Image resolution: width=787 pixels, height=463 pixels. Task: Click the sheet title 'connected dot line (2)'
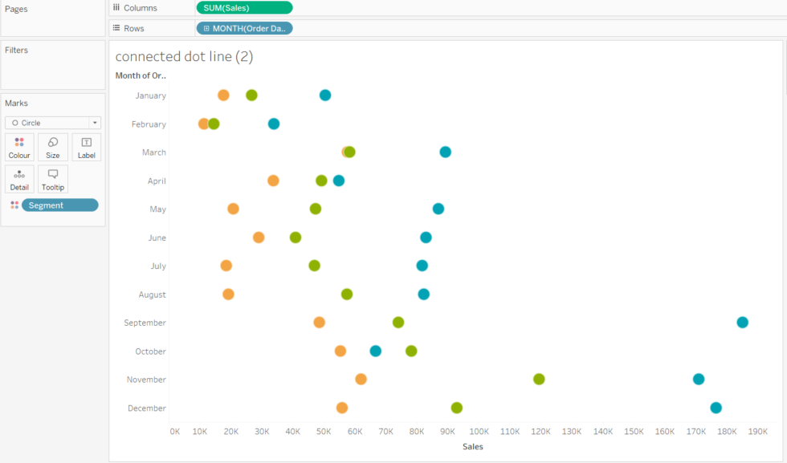point(184,56)
